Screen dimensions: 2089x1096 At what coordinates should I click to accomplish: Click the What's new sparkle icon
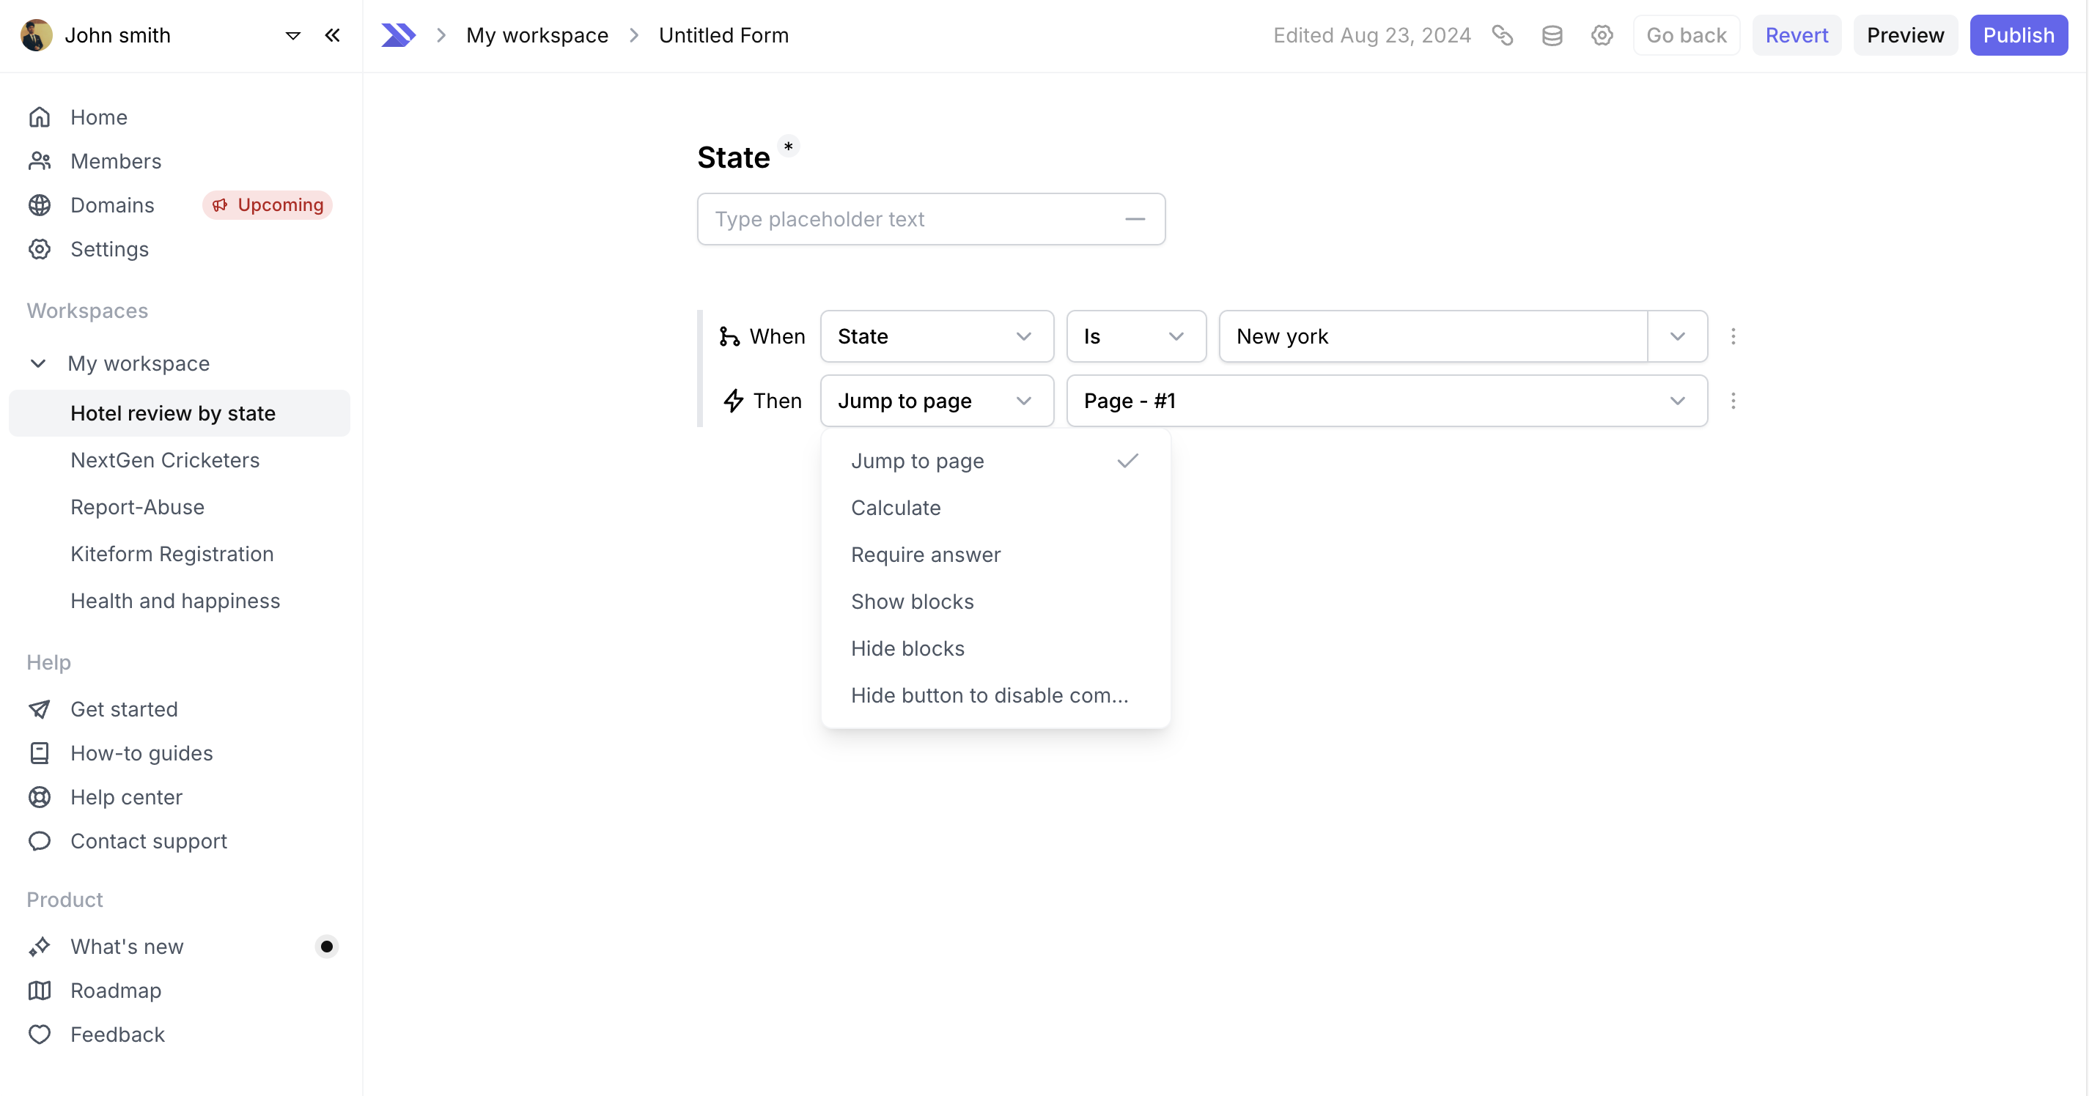40,947
